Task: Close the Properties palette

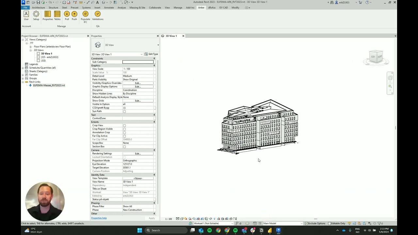Action: tap(158, 36)
